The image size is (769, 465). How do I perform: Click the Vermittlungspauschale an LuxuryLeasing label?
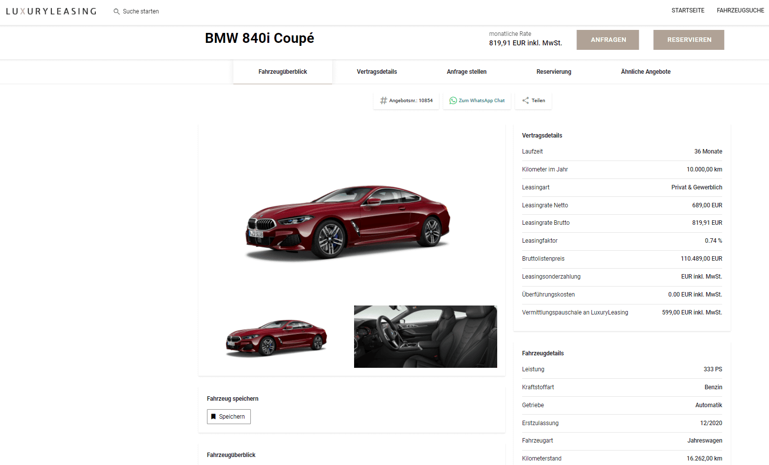[x=575, y=312]
